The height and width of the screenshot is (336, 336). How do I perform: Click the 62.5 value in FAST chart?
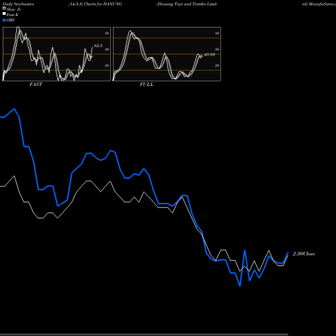pyautogui.click(x=98, y=46)
